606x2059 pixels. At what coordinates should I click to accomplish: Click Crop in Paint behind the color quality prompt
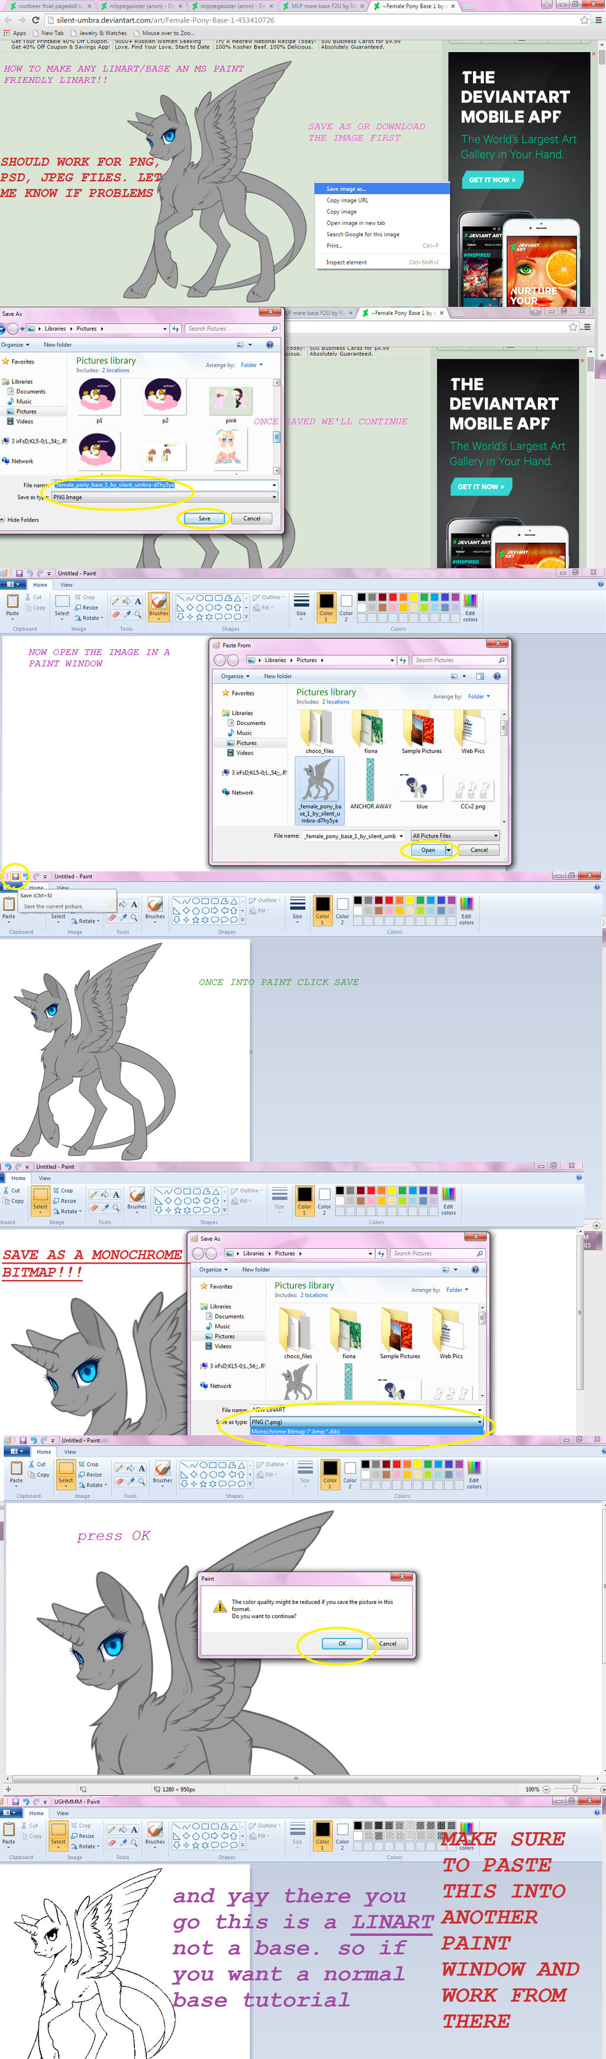coord(89,1464)
